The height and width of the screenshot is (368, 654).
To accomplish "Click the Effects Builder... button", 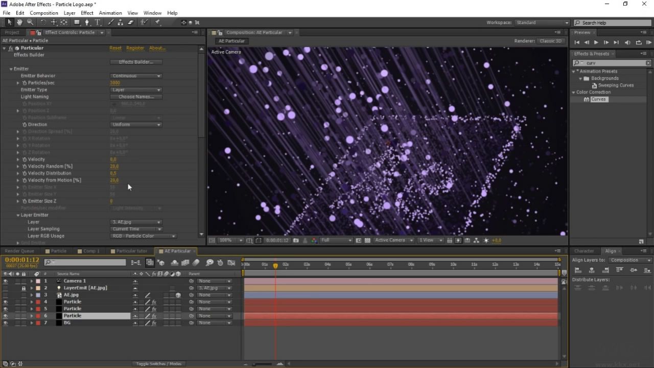I will click(x=136, y=62).
